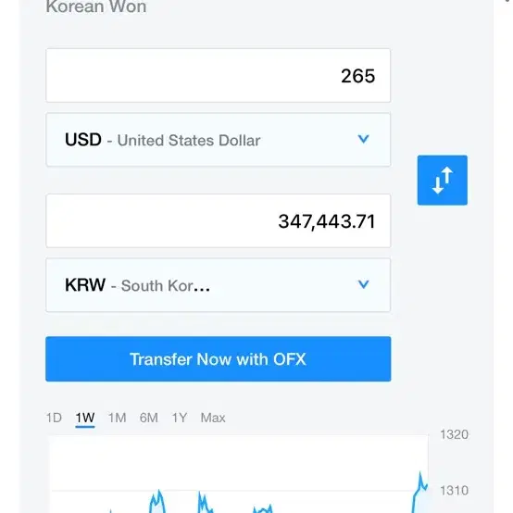Click the 1310 axis label on chart

pyautogui.click(x=454, y=491)
